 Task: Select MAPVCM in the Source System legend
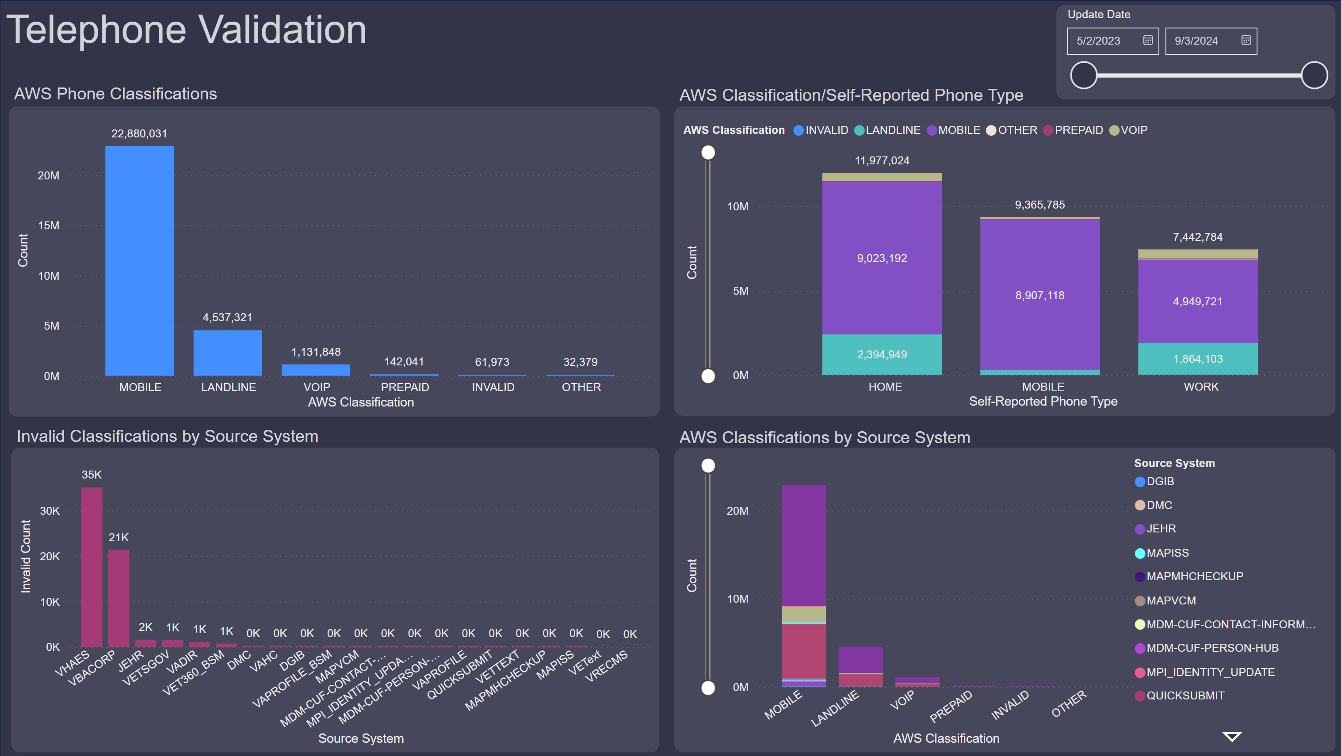pyautogui.click(x=1165, y=600)
